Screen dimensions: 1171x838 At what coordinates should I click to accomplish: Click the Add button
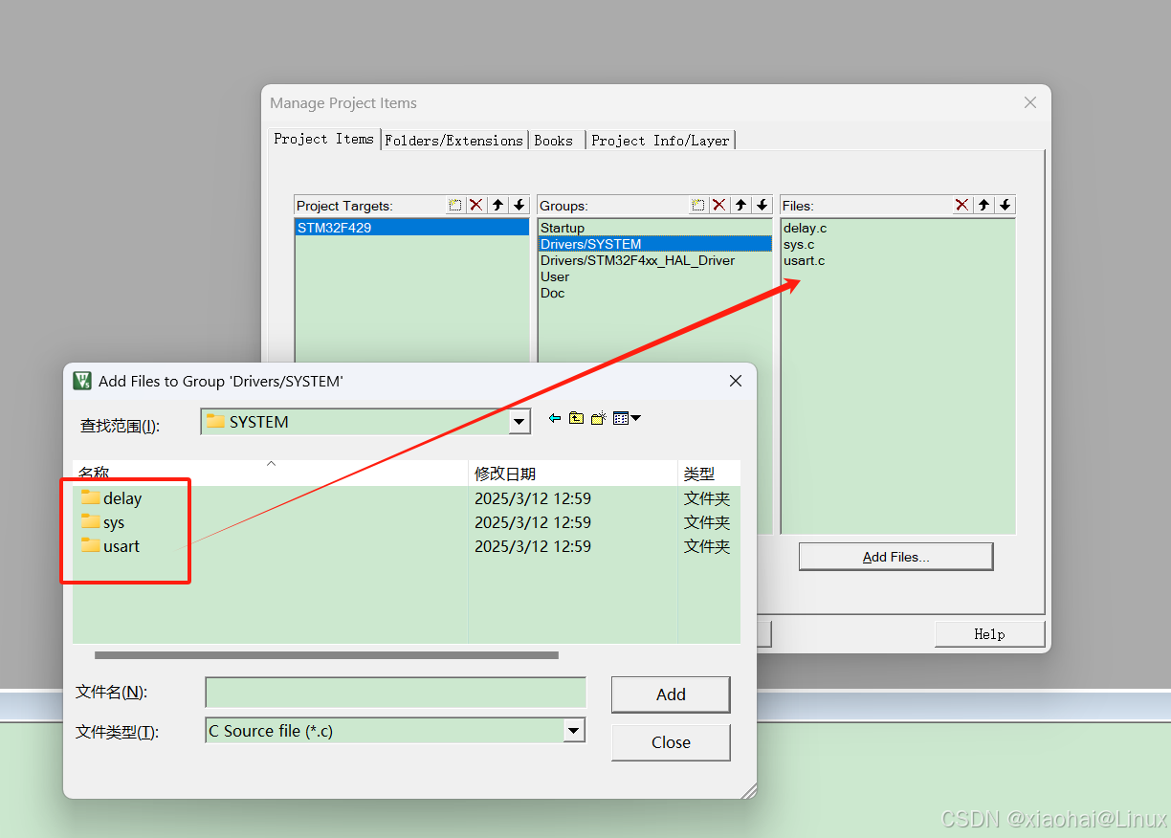tap(671, 695)
